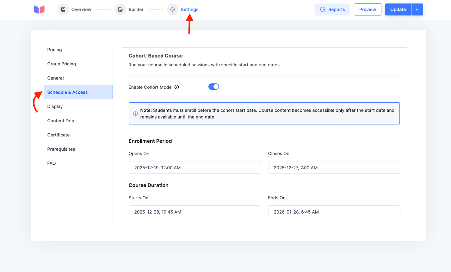Screen dimensions: 451x272
Task: Open the FAQ settings section
Action: (x=78, y=163)
